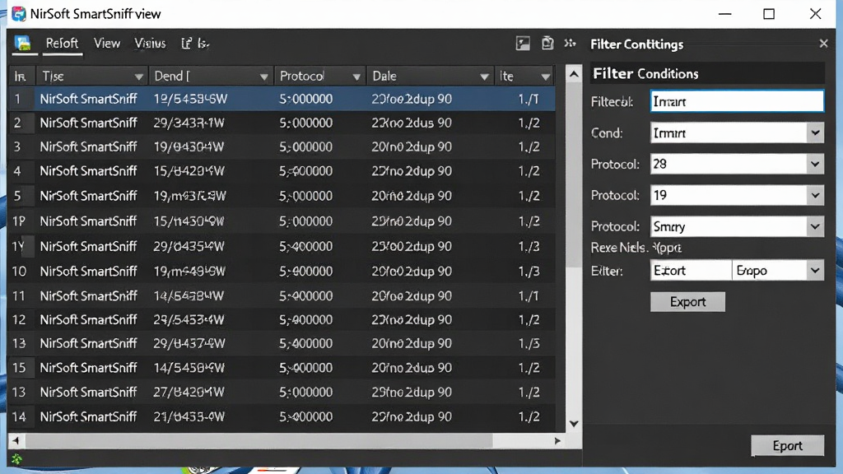
Task: Click the horizontal scrollbar left arrow
Action: tap(16, 441)
